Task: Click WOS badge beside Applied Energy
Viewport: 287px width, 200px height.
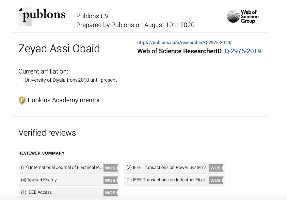Action: point(111,180)
